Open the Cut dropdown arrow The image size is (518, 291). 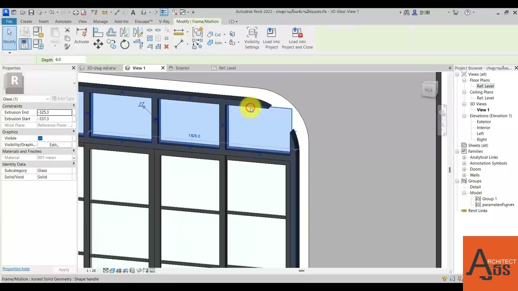pyautogui.click(x=224, y=35)
